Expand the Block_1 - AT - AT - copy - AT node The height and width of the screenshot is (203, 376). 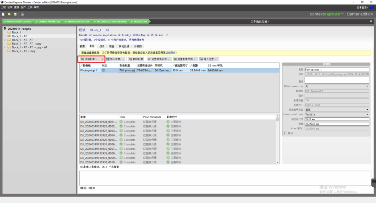click(x=5, y=47)
